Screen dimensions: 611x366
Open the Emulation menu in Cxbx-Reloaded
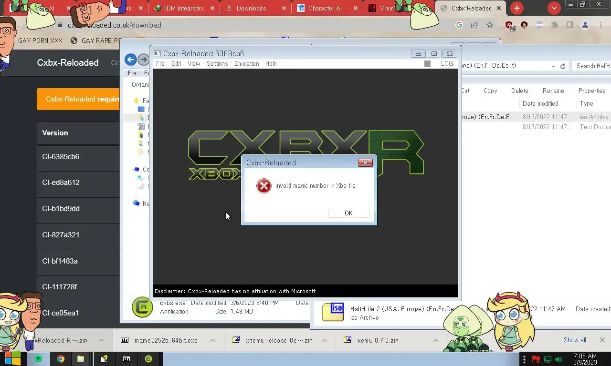click(x=247, y=64)
